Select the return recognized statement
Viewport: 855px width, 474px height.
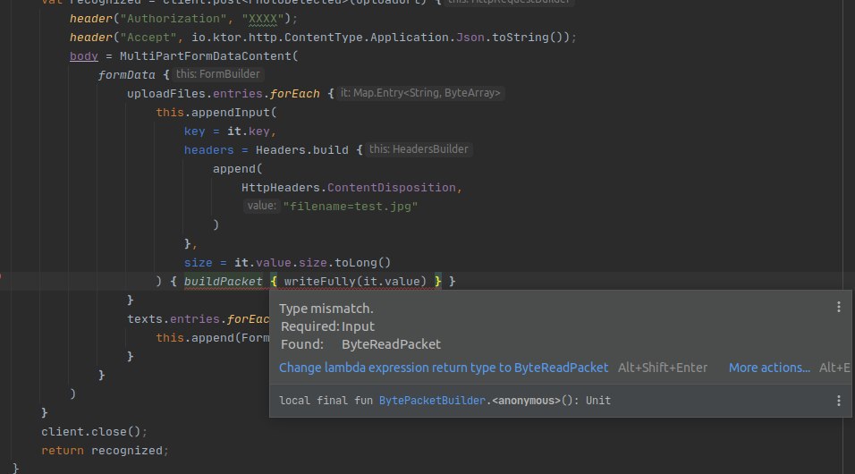(x=105, y=451)
